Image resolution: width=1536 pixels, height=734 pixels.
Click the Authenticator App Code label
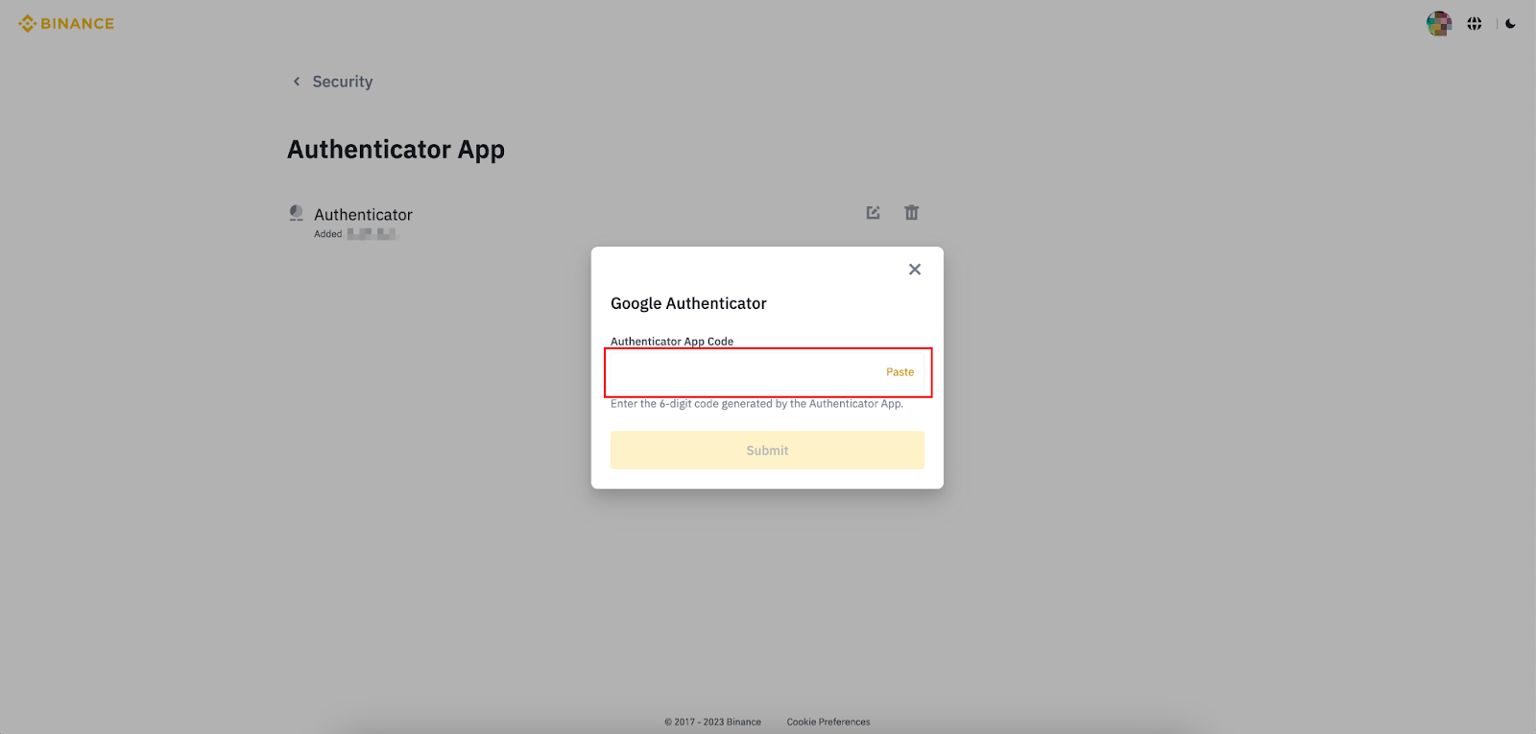pos(672,342)
